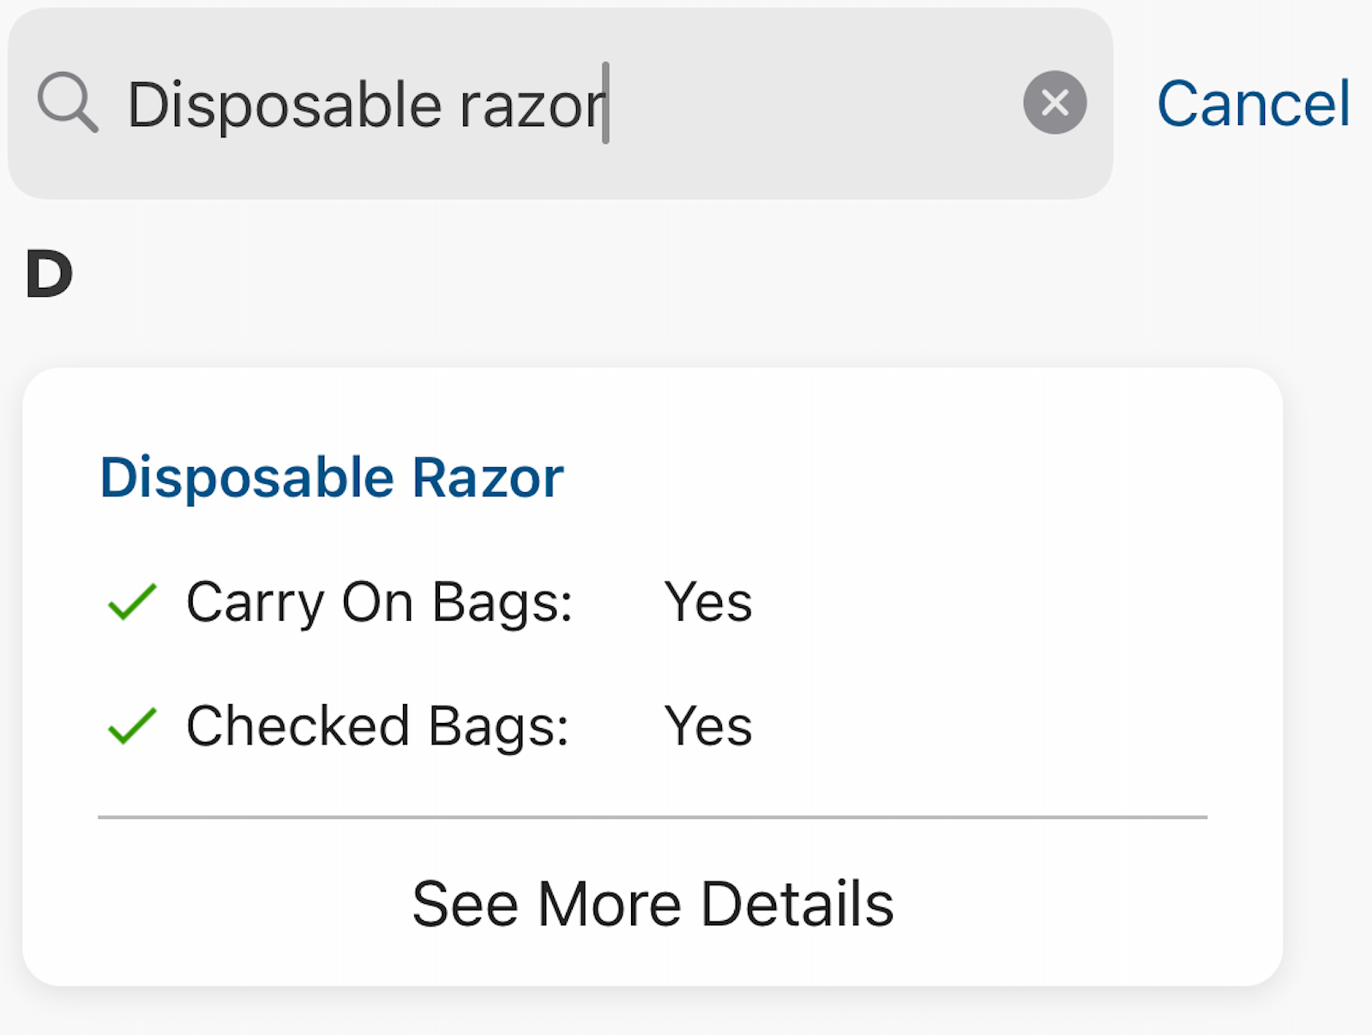
Task: Tap the search glass icon to refocus search
Action: click(69, 103)
